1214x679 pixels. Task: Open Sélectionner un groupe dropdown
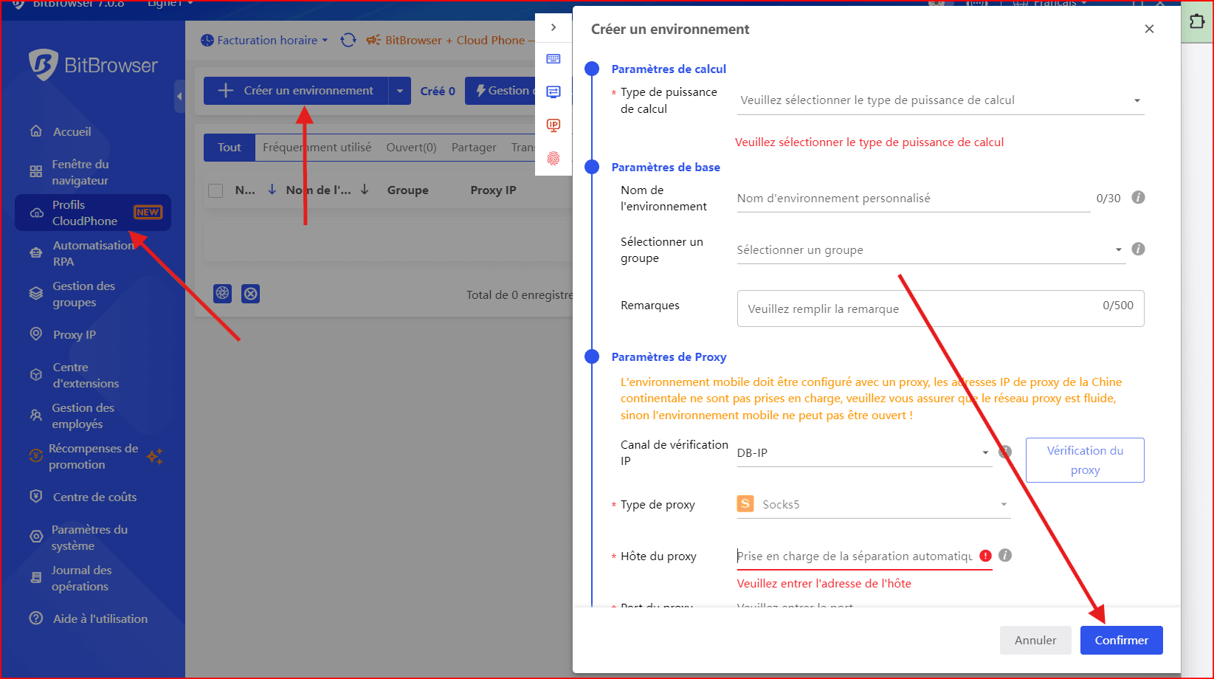point(931,250)
